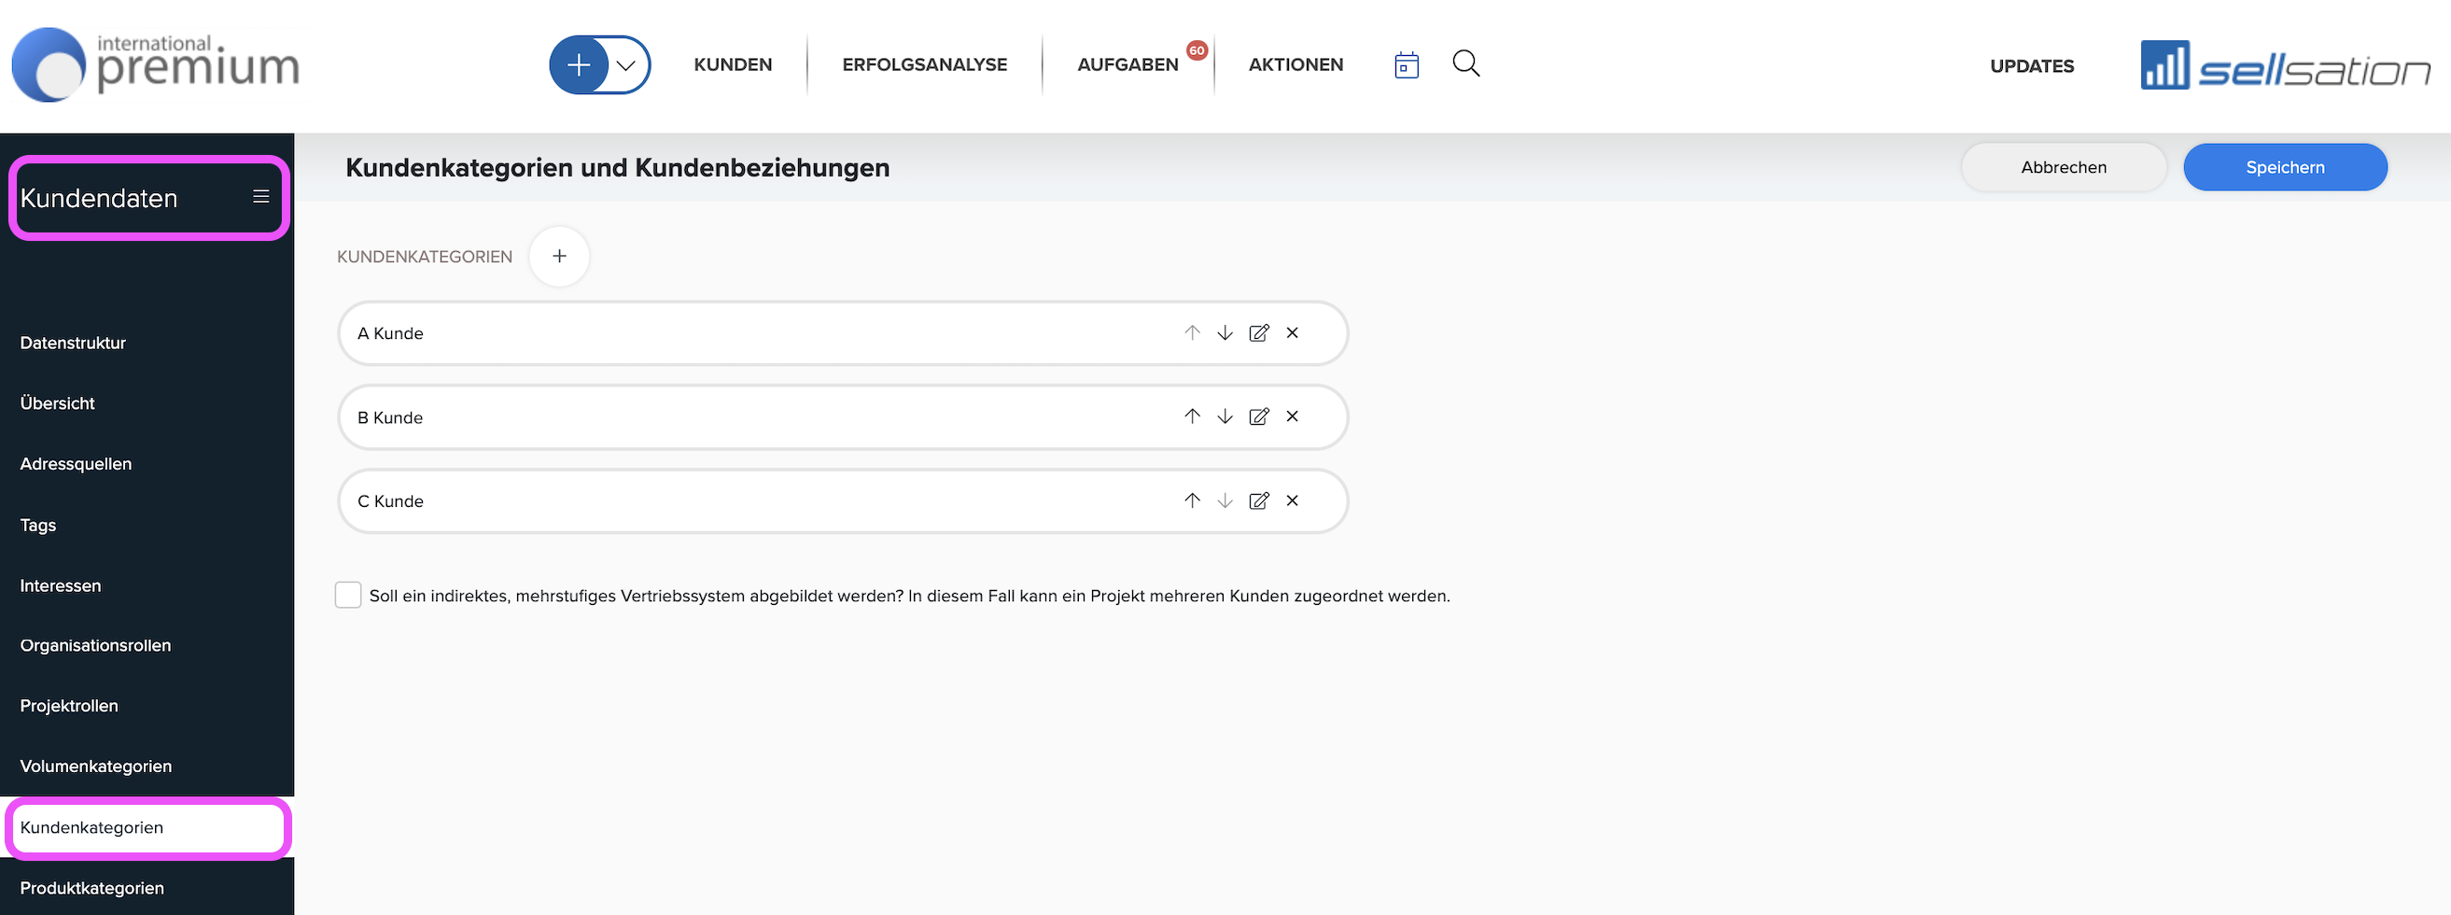Open the KUNDEN menu
Viewport: 2451px width, 915px height.
click(733, 64)
